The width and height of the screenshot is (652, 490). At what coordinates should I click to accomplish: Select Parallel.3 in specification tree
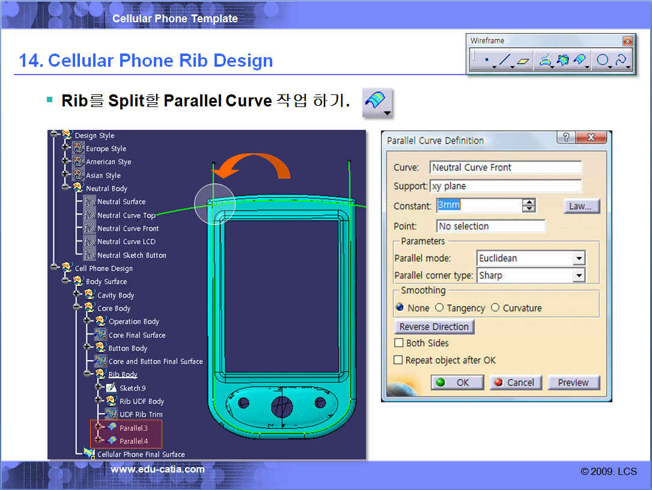pos(133,428)
